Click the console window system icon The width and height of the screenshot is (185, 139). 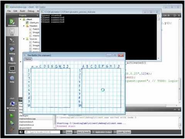(42, 12)
